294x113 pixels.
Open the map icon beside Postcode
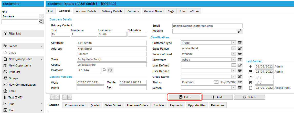[x=110, y=70]
